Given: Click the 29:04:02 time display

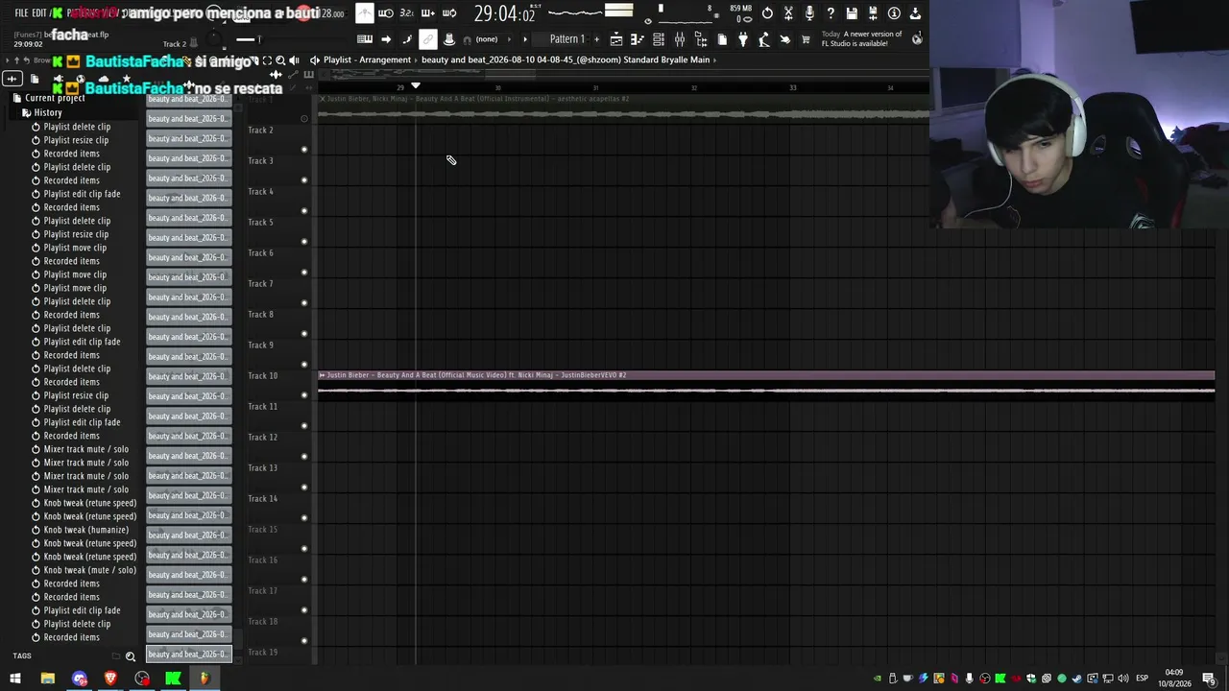Looking at the screenshot, I should coord(504,14).
